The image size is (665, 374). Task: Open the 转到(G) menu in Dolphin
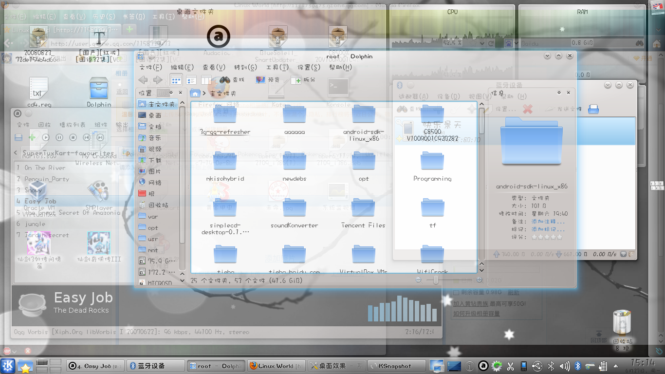tap(245, 67)
